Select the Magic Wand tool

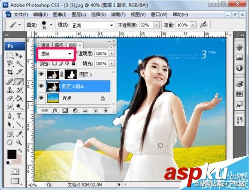coord(19,63)
